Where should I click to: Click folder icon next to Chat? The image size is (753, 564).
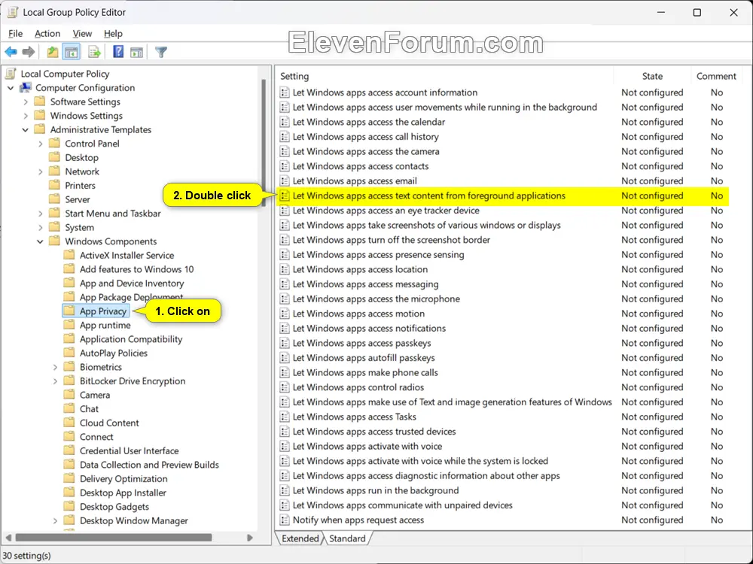(69, 408)
